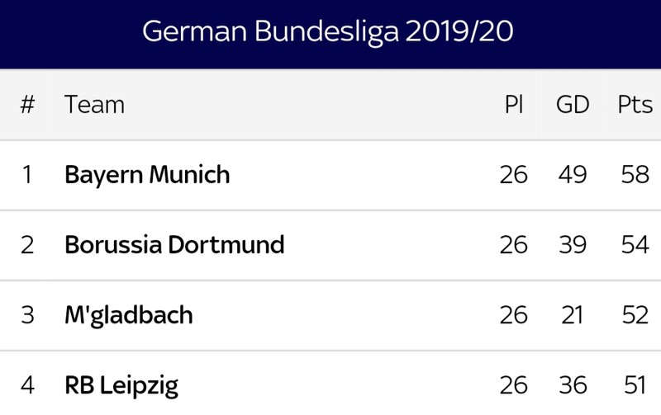This screenshot has height=415, width=661.
Task: Click the GD column header
Action: (573, 105)
